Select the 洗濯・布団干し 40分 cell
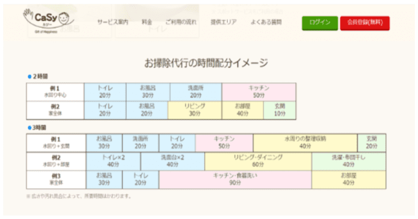The height and width of the screenshot is (219, 418). point(349,161)
